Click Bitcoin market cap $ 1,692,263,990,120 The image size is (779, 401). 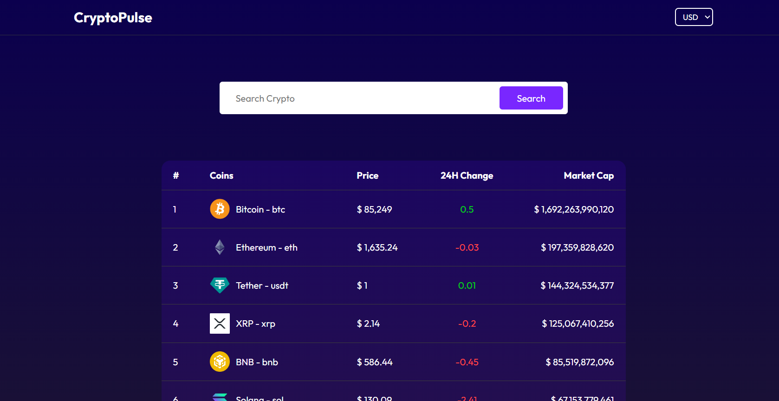coord(574,209)
